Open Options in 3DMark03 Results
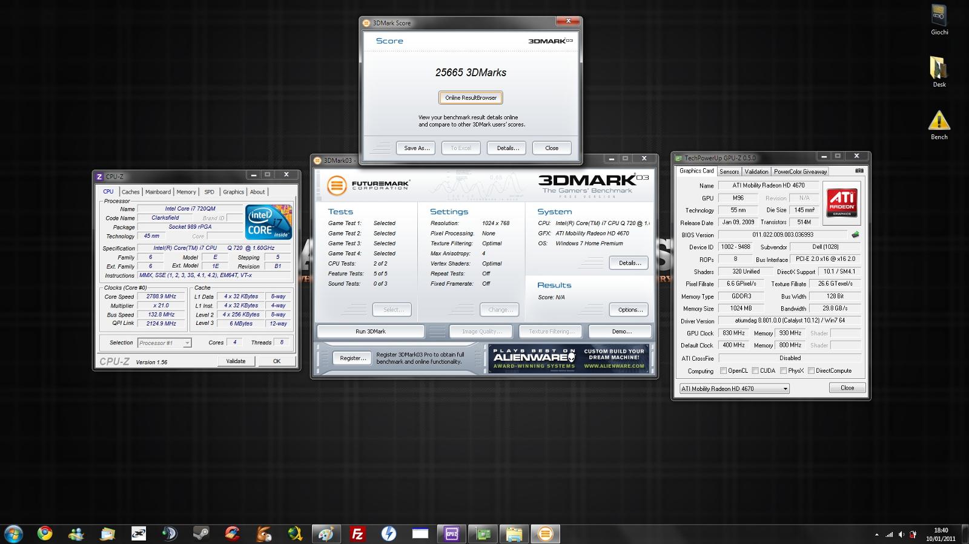969x544 pixels. [x=630, y=309]
